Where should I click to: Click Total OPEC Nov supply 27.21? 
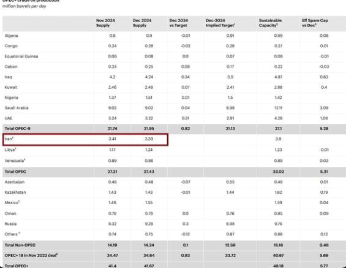click(112, 172)
